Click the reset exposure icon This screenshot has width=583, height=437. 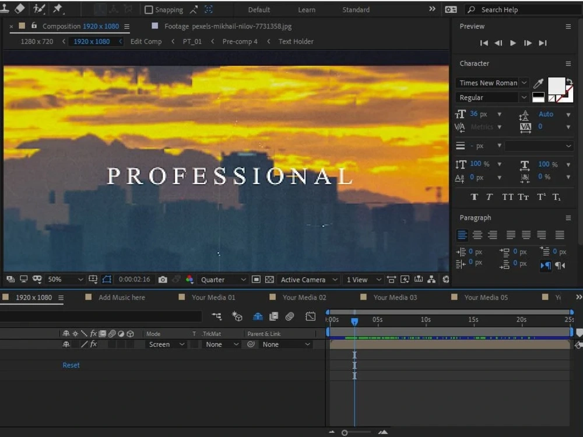pos(445,280)
